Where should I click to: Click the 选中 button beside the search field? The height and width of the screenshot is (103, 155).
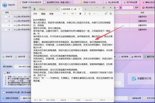pos(137,8)
